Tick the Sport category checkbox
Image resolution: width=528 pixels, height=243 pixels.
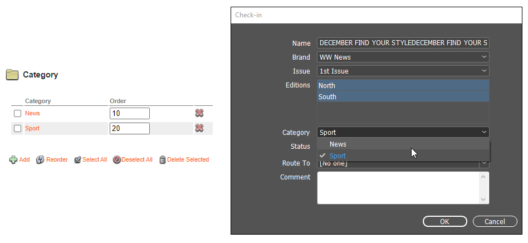[x=17, y=128]
